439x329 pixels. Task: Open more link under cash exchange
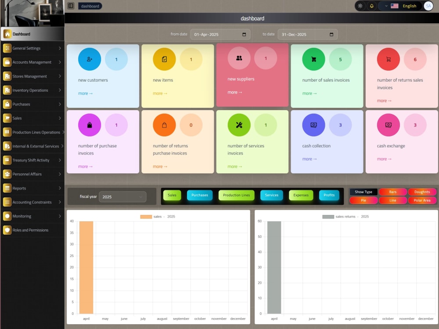coord(385,159)
